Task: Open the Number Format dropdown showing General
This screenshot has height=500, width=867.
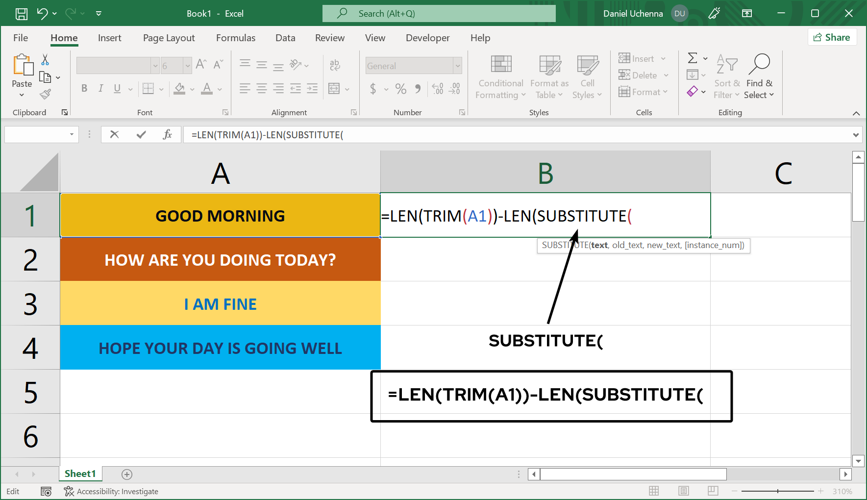Action: (413, 65)
